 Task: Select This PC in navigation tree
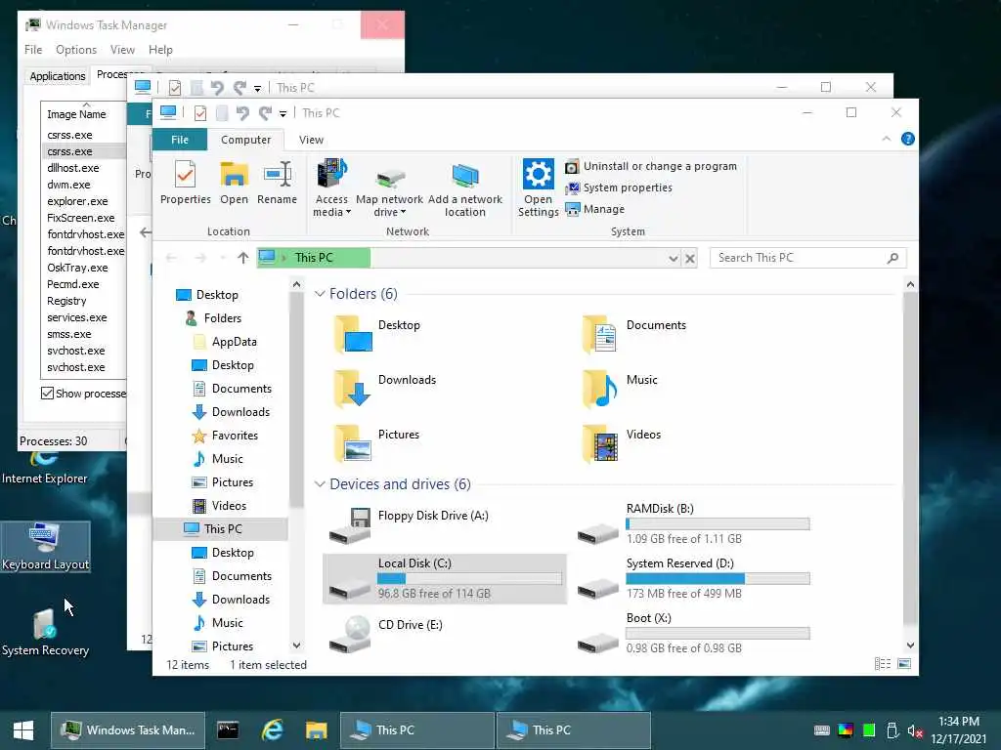point(221,528)
